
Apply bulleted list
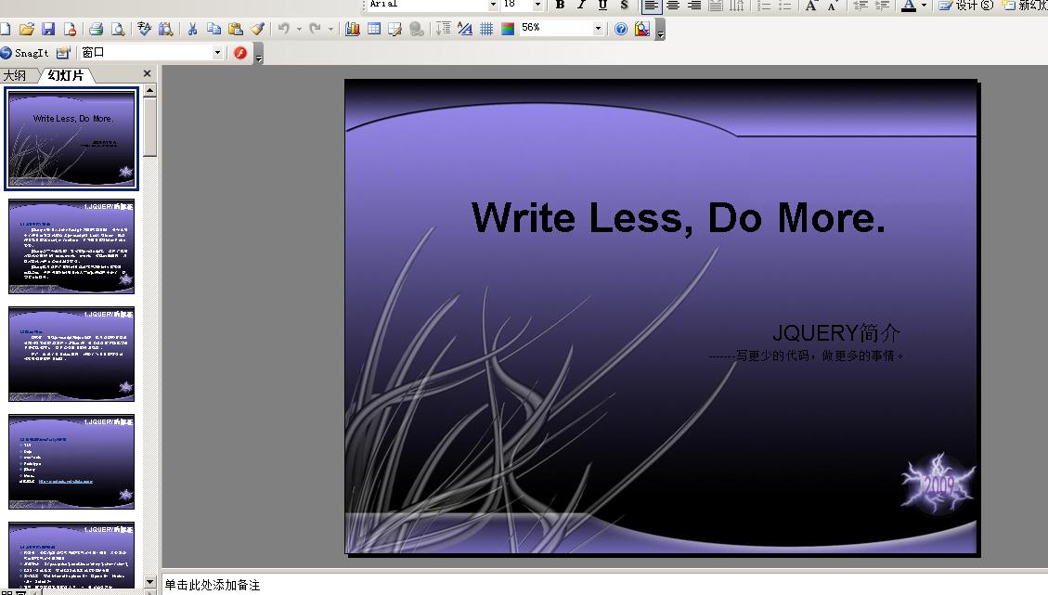tap(785, 6)
